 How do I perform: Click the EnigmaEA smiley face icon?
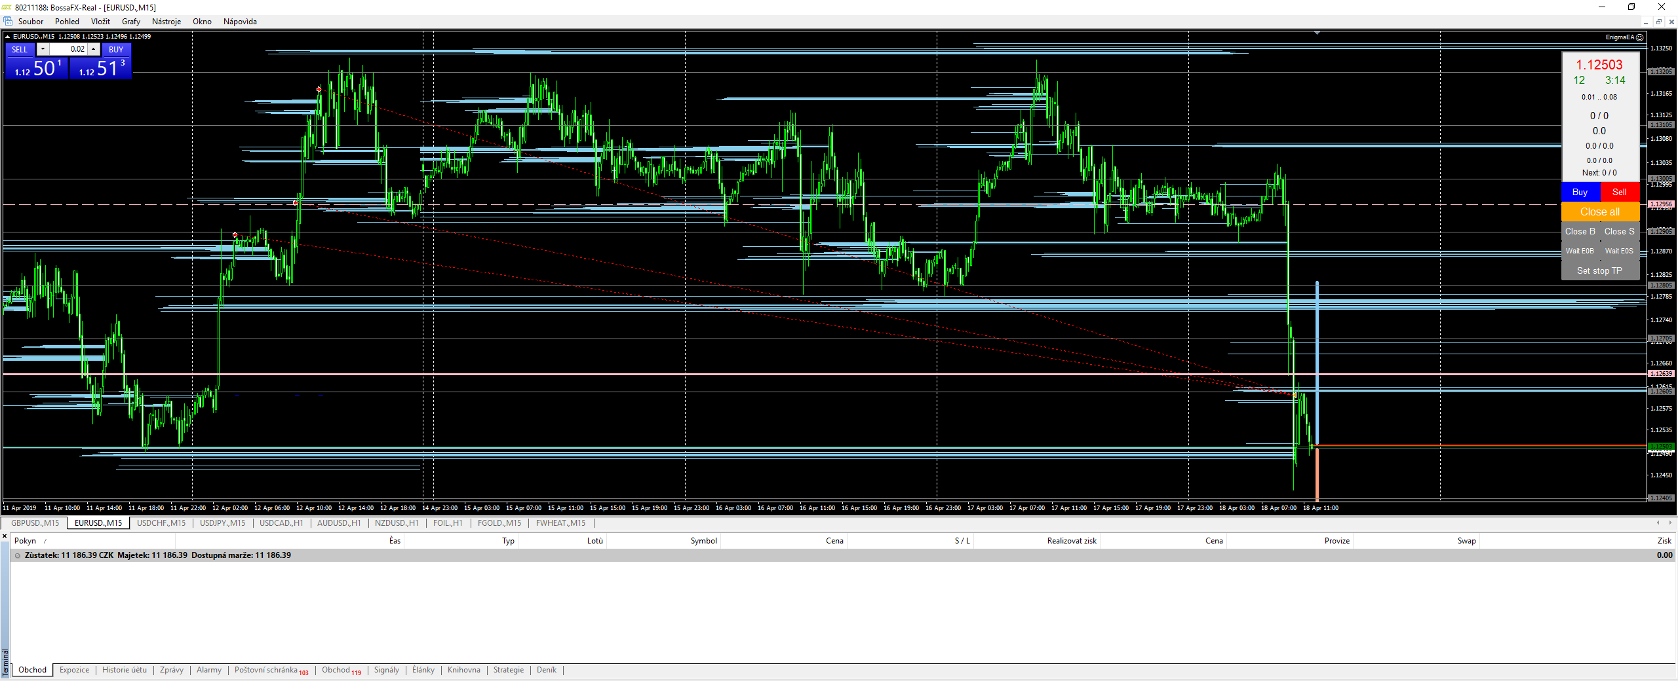pos(1639,37)
